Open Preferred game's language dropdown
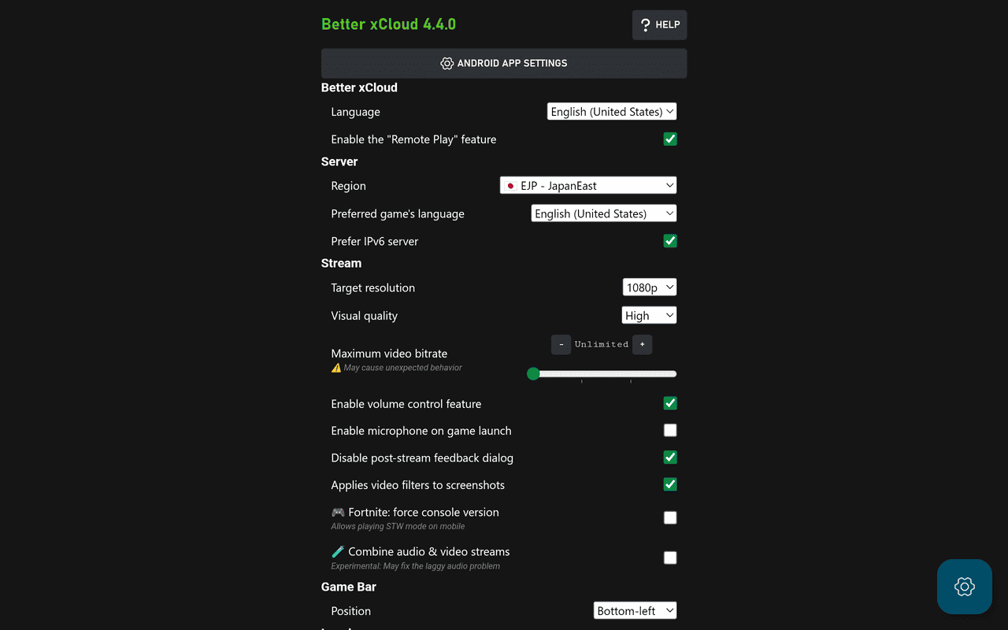 [604, 213]
